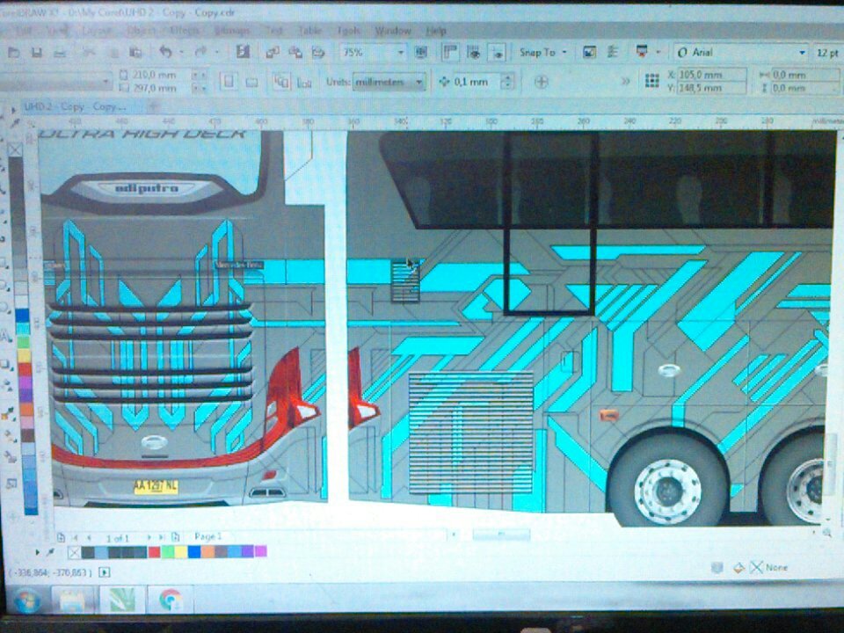The image size is (844, 633).
Task: Click the font size 12 pt field
Action: coord(827,53)
